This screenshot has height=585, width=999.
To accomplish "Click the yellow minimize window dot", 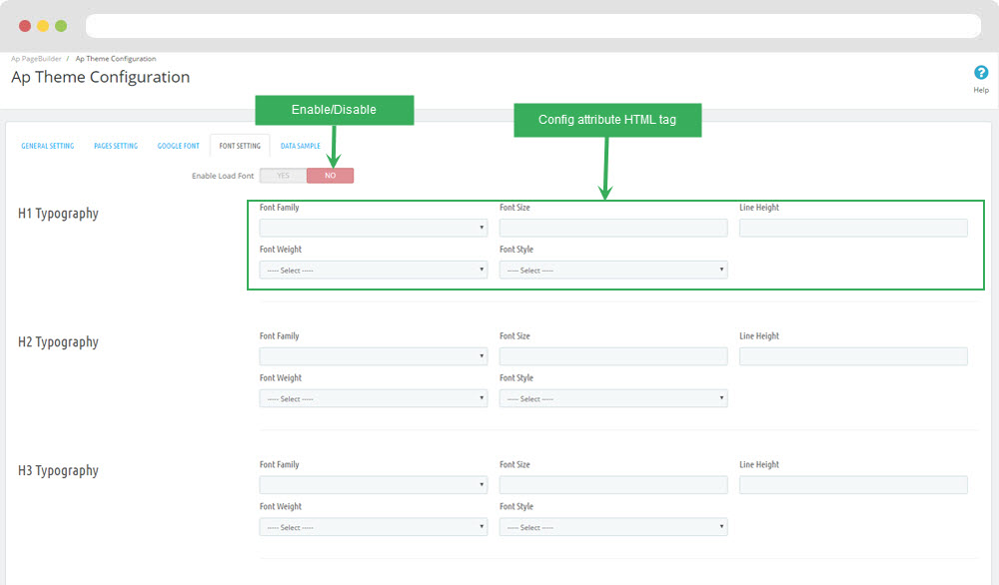I will tap(43, 26).
